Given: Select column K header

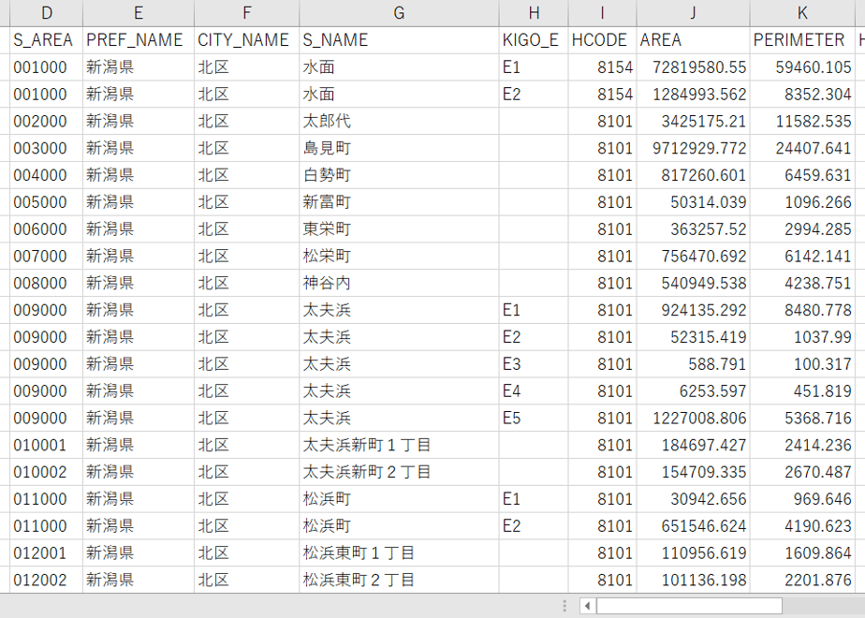Looking at the screenshot, I should click(x=802, y=13).
